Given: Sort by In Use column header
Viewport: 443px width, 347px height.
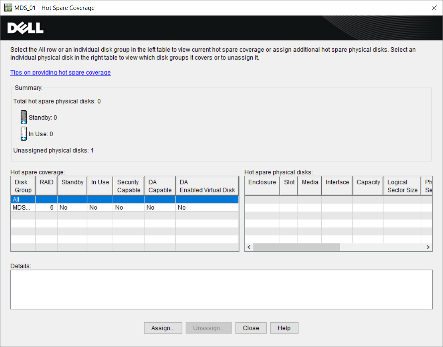Looking at the screenshot, I should (100, 186).
